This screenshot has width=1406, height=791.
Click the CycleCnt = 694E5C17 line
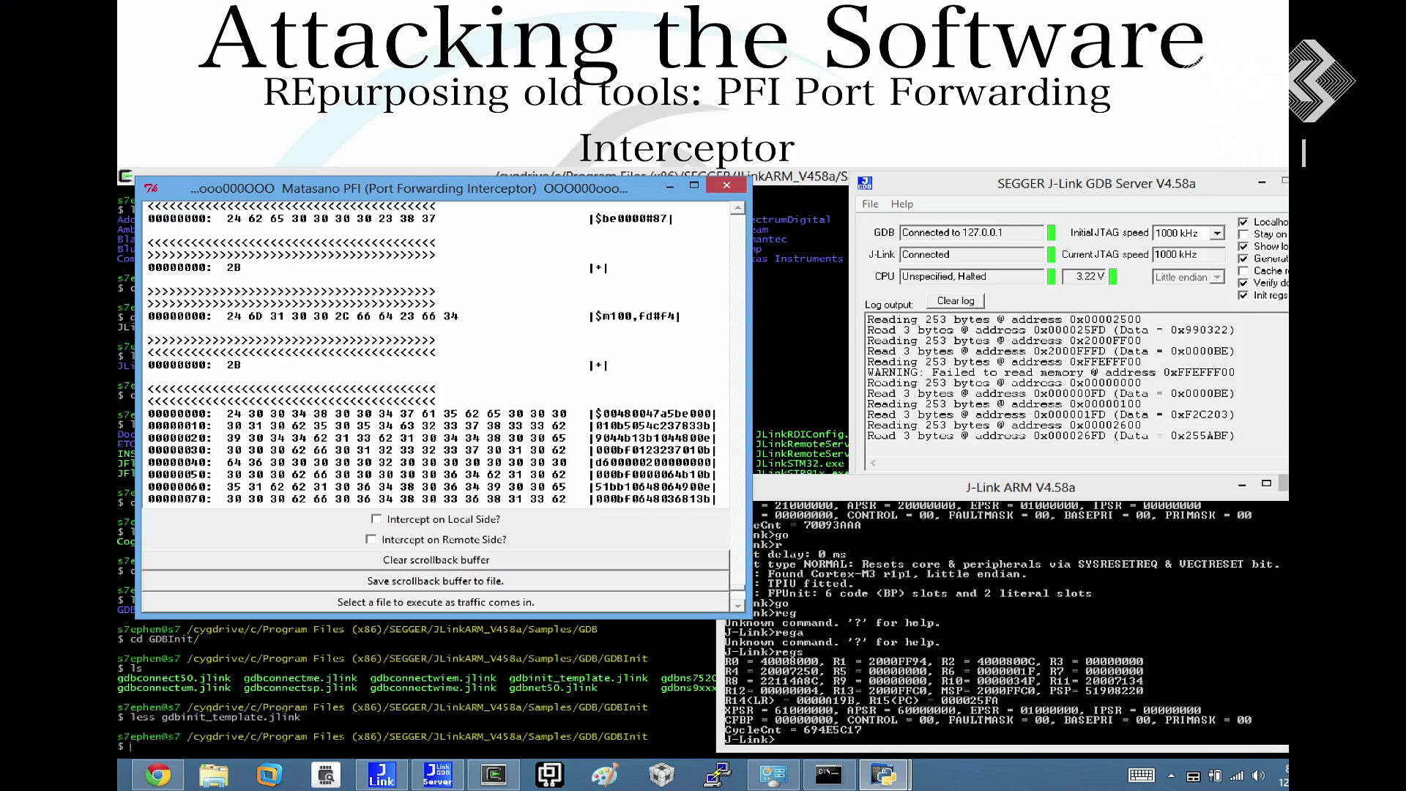(793, 729)
